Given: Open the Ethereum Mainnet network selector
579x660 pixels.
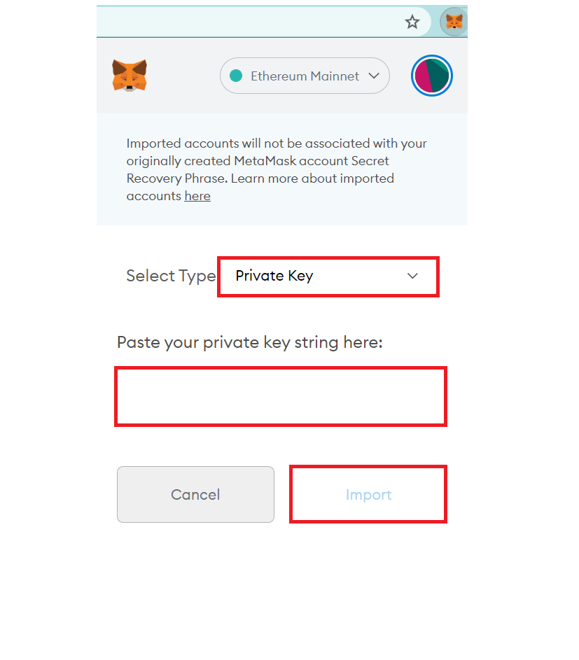Looking at the screenshot, I should coord(305,76).
